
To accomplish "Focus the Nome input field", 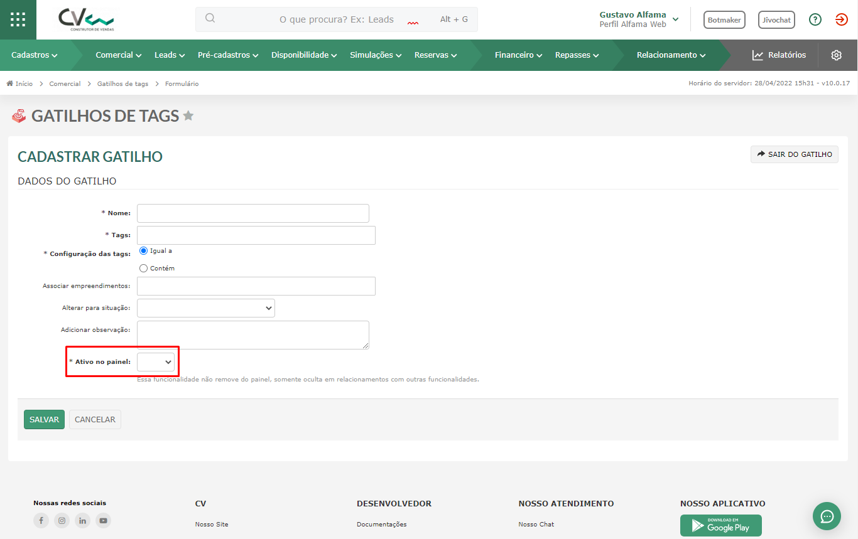I will click(253, 213).
